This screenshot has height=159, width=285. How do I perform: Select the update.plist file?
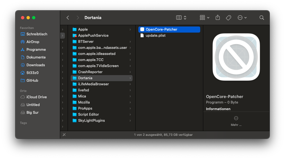point(169,35)
